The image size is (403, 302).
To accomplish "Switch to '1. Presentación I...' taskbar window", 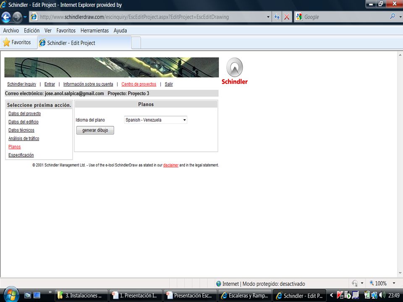I will point(136,296).
